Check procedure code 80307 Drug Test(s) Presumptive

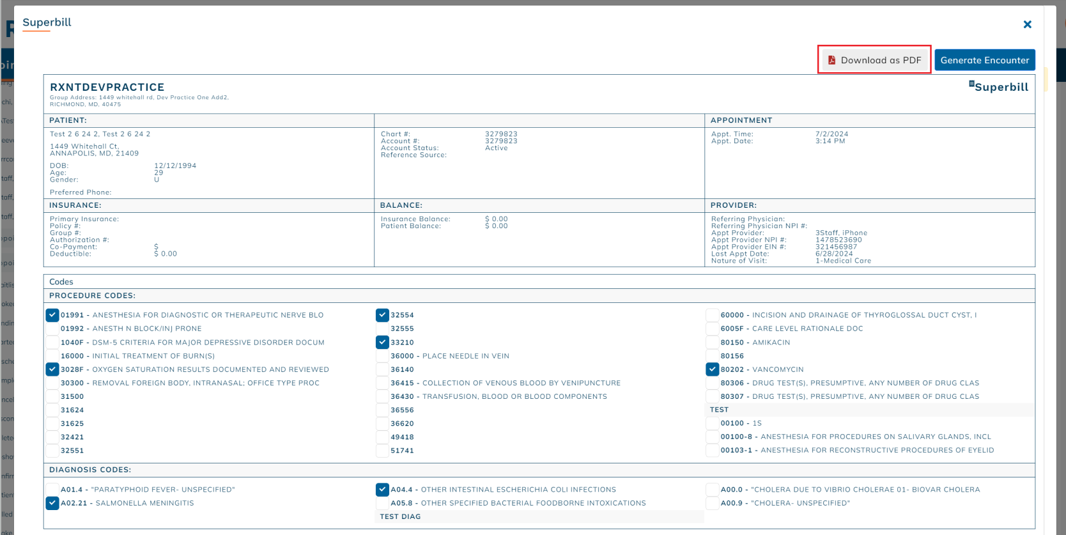(x=712, y=396)
